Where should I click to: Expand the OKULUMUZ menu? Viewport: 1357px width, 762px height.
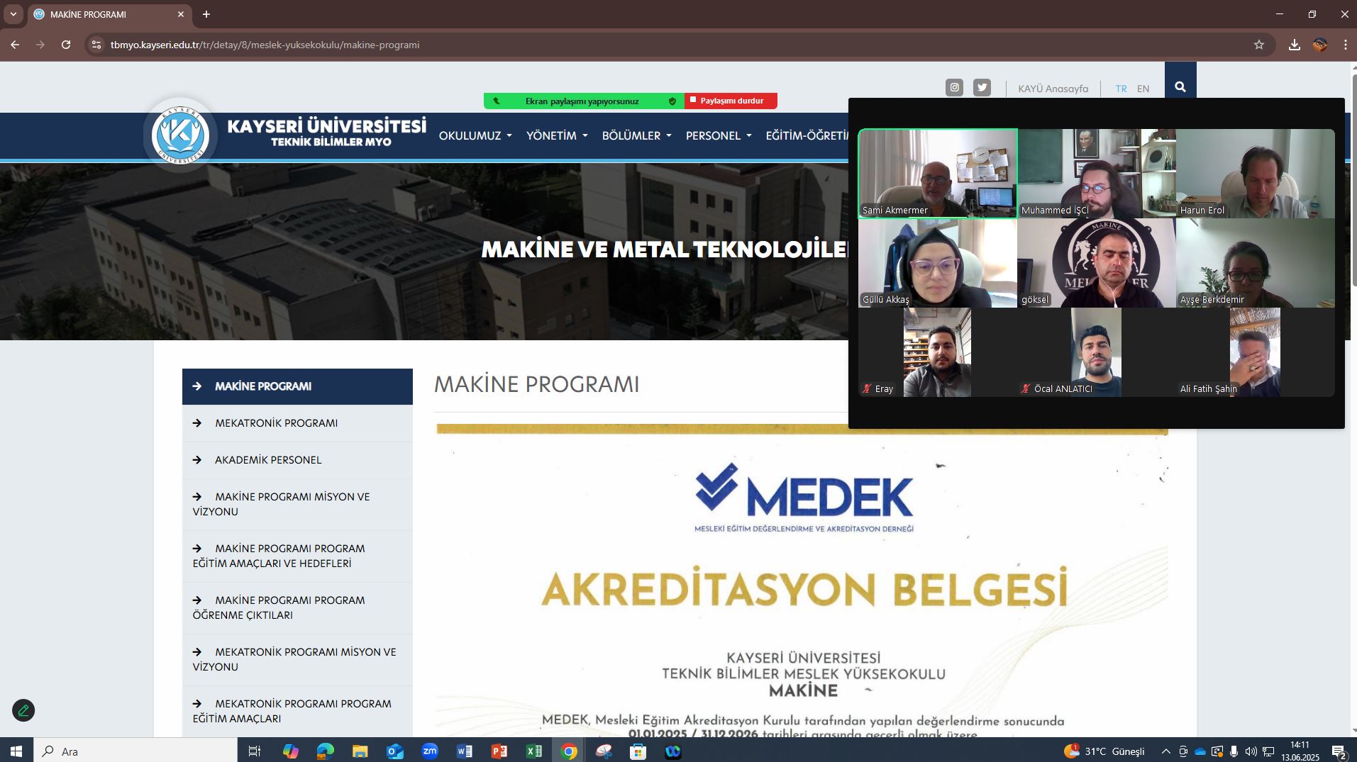475,135
